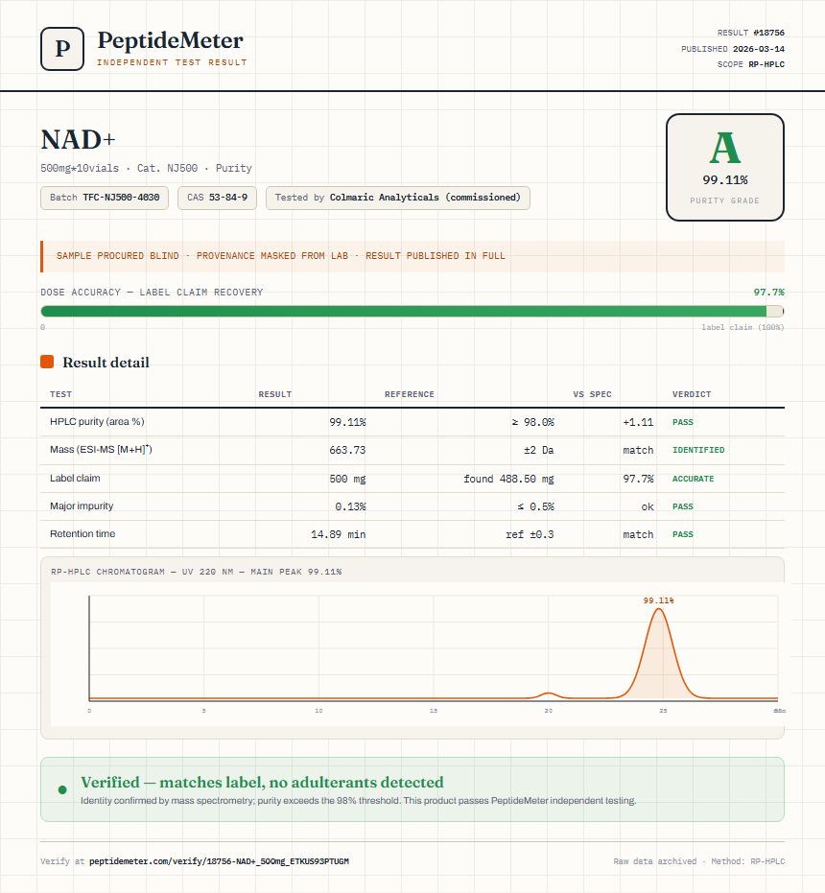The image size is (825, 893).
Task: Click the Mass (ESI-MS [M+H]+) row label
Action: (x=101, y=449)
